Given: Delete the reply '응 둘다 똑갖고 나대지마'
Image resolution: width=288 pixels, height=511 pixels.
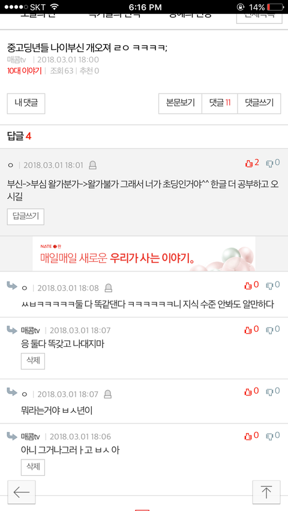Looking at the screenshot, I should pyautogui.click(x=33, y=361).
